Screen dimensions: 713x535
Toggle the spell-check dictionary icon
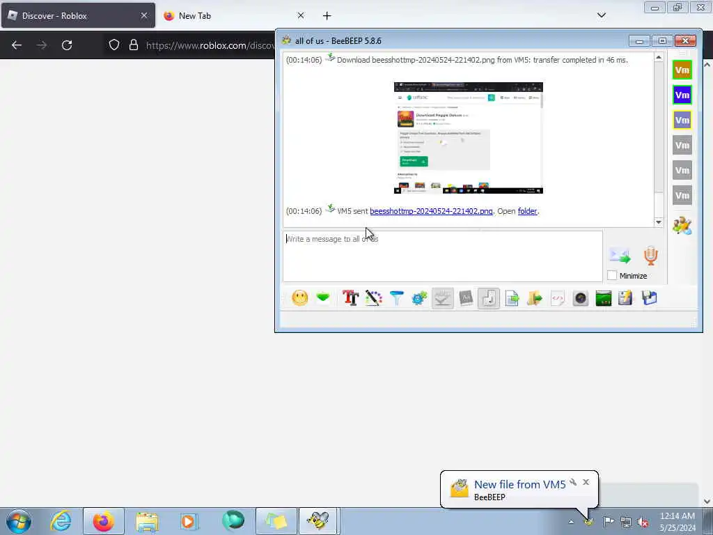(466, 298)
